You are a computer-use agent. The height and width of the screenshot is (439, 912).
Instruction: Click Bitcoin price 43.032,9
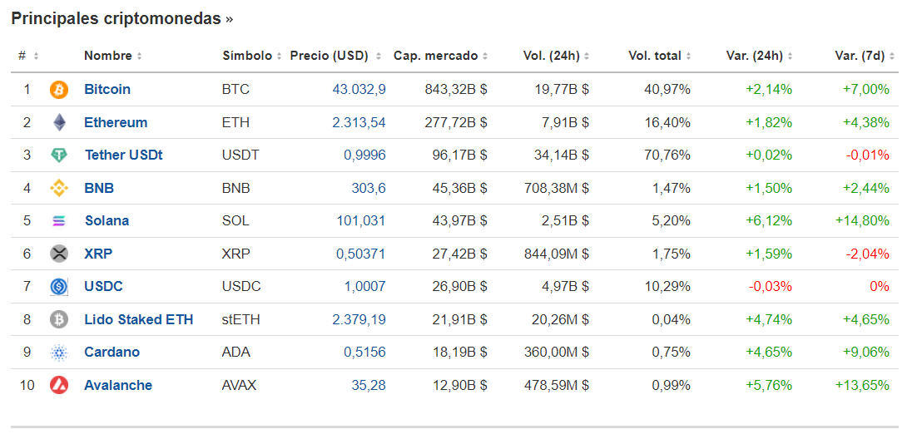(x=359, y=90)
